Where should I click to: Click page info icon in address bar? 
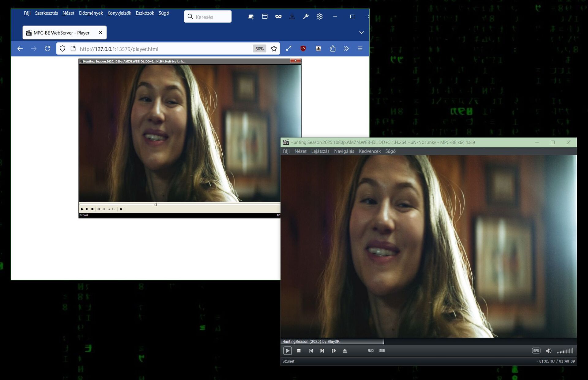tap(73, 49)
